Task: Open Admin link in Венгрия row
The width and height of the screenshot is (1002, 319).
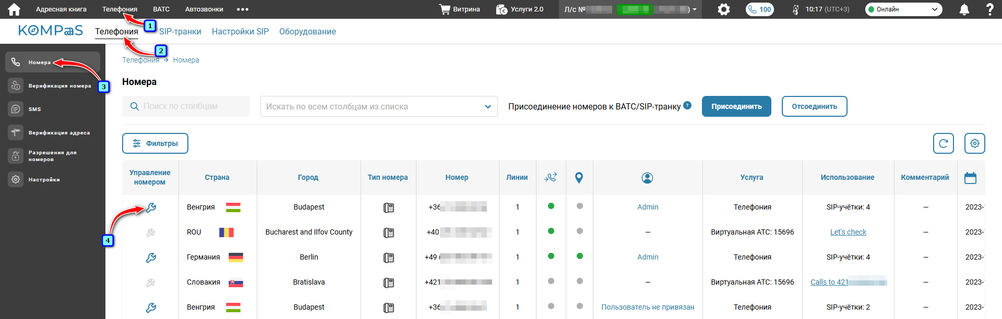Action: coord(648,207)
